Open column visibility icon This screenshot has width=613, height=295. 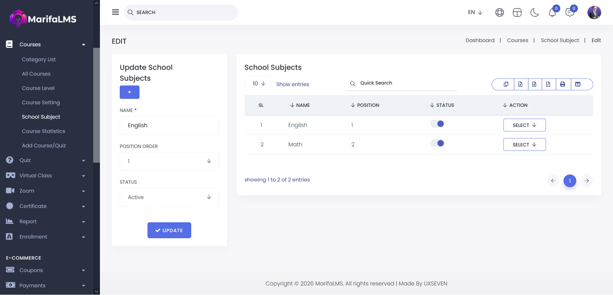click(x=578, y=84)
